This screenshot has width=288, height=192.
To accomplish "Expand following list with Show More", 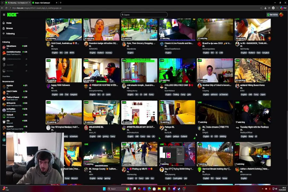I will pyautogui.click(x=6, y=77).
